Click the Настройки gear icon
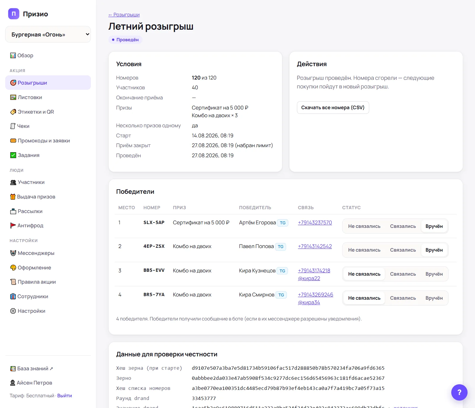475x408 pixels. click(x=13, y=311)
